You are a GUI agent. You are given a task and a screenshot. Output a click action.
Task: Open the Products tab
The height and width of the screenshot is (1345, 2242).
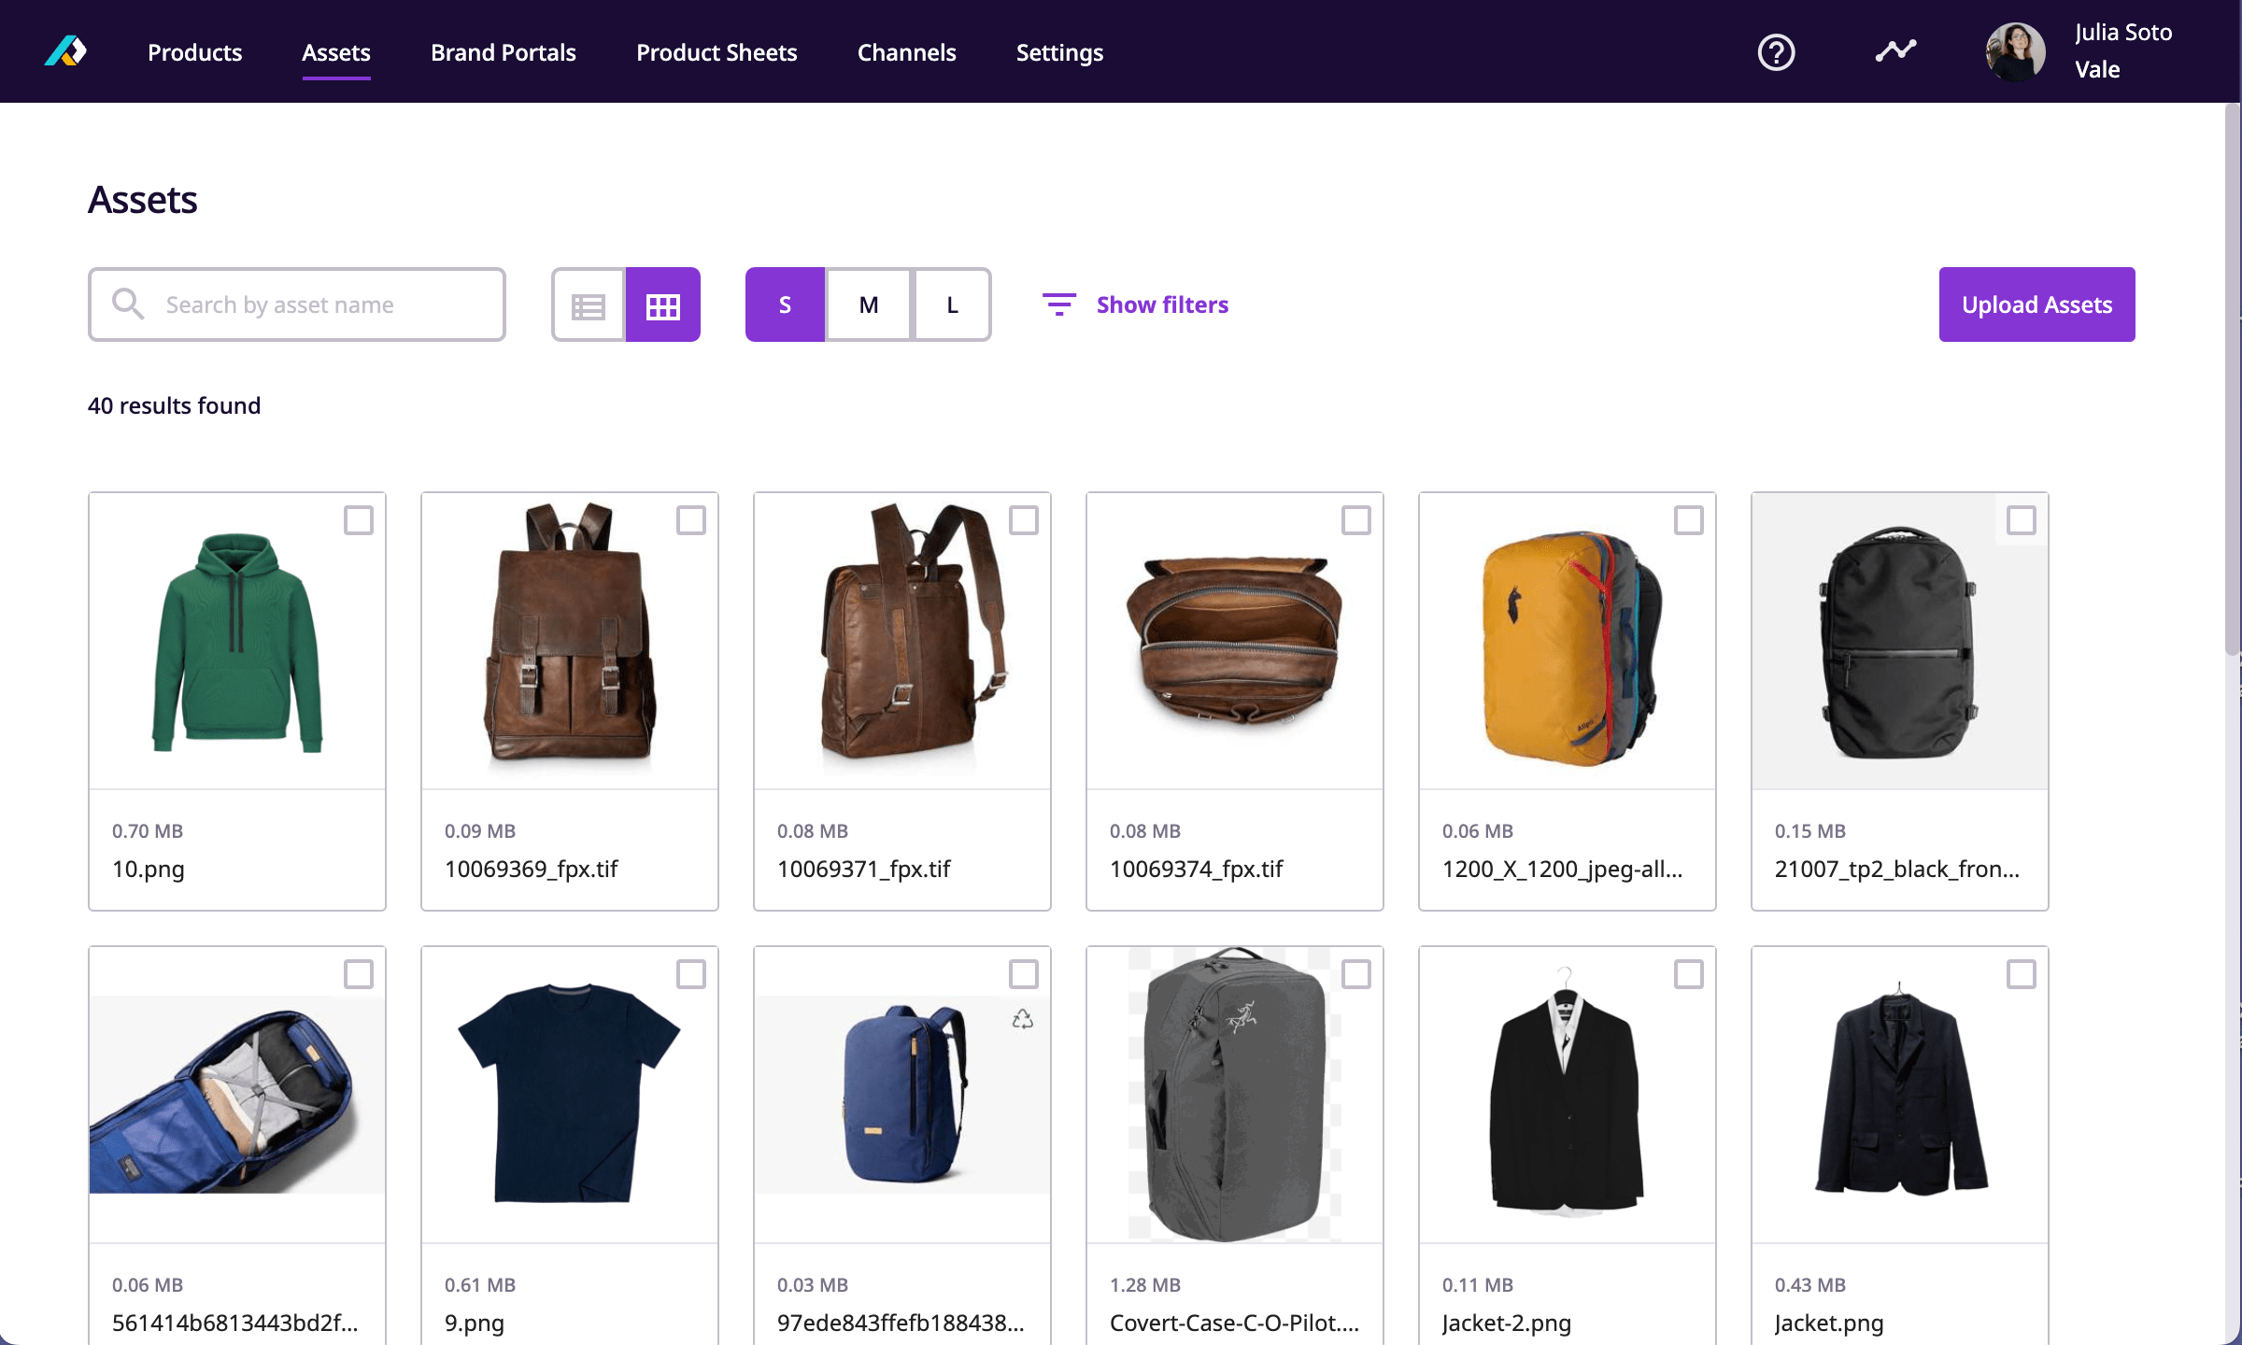[194, 52]
